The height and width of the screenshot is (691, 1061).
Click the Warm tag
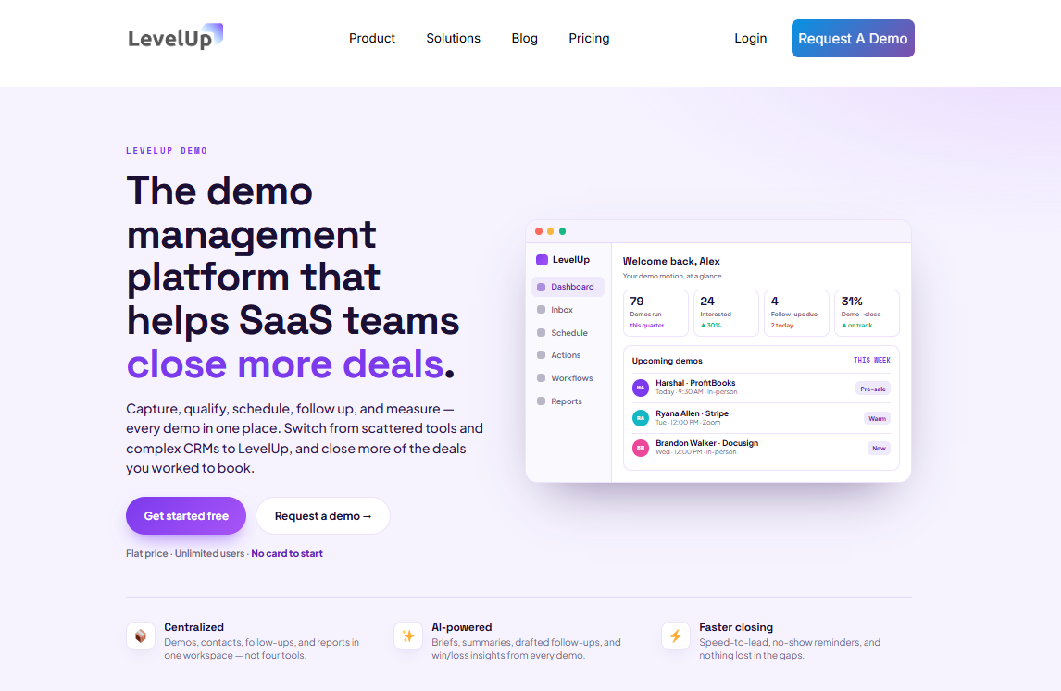[877, 418]
